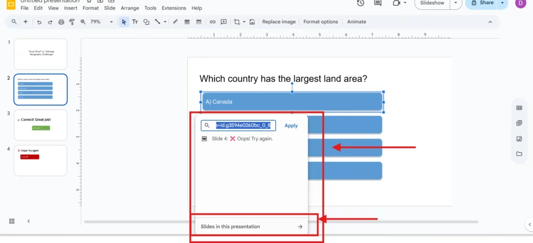Open the Slideshow options dropdown arrow
This screenshot has height=243, width=533.
[x=456, y=3]
